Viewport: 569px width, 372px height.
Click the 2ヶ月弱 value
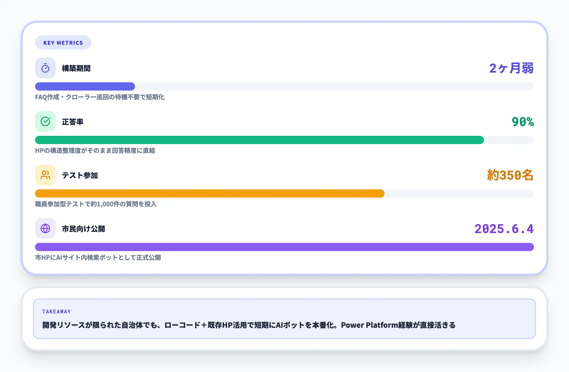tap(511, 68)
